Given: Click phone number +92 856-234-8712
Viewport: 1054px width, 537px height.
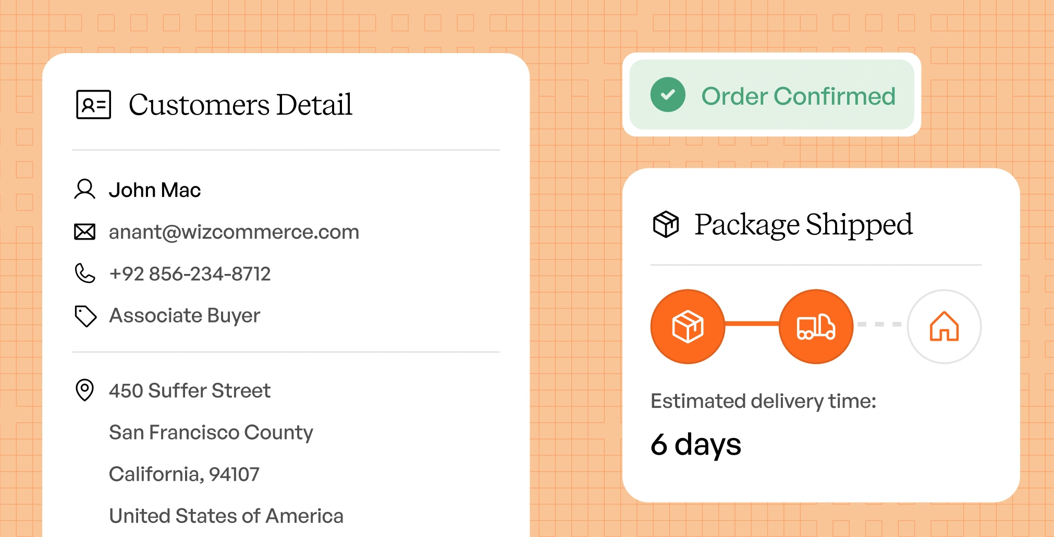Looking at the screenshot, I should point(190,274).
